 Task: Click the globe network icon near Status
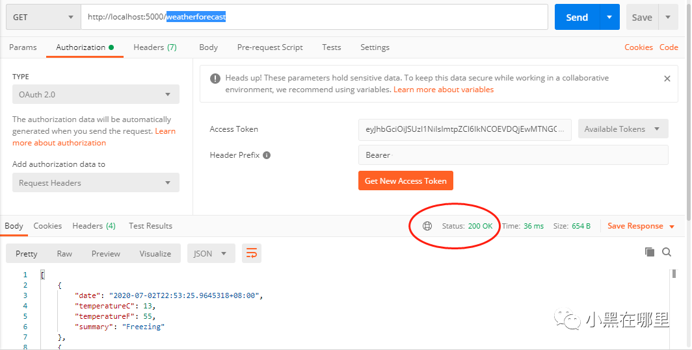tap(427, 226)
